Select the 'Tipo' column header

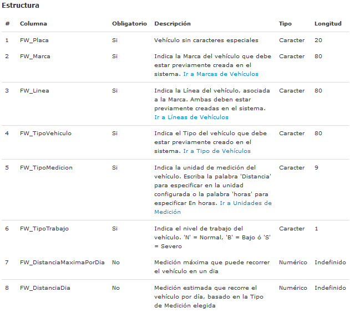point(285,24)
